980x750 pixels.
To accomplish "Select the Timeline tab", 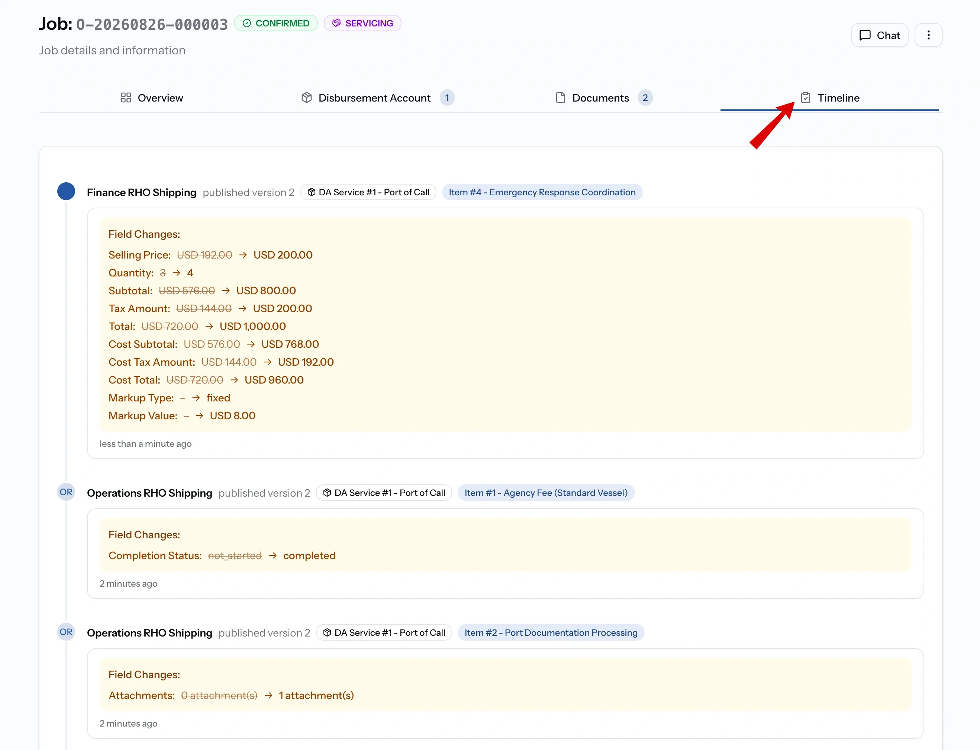I will point(830,98).
